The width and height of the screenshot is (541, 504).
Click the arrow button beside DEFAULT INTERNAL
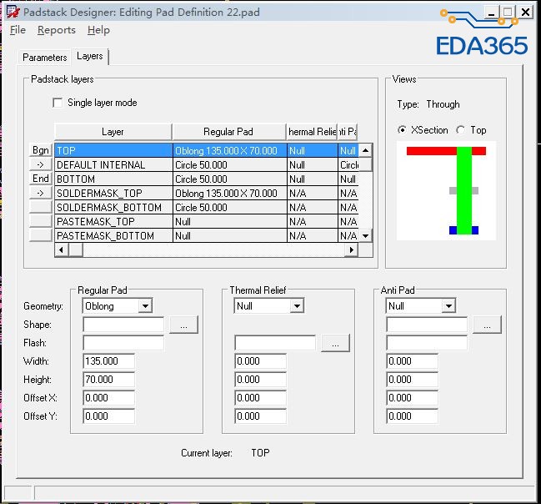point(41,164)
